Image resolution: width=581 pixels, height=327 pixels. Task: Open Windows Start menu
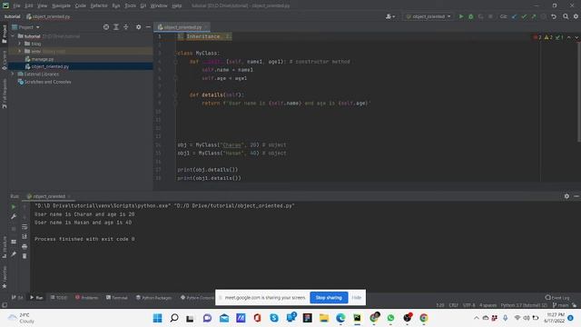(157, 318)
